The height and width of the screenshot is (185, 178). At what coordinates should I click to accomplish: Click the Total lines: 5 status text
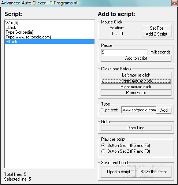pyautogui.click(x=15, y=174)
